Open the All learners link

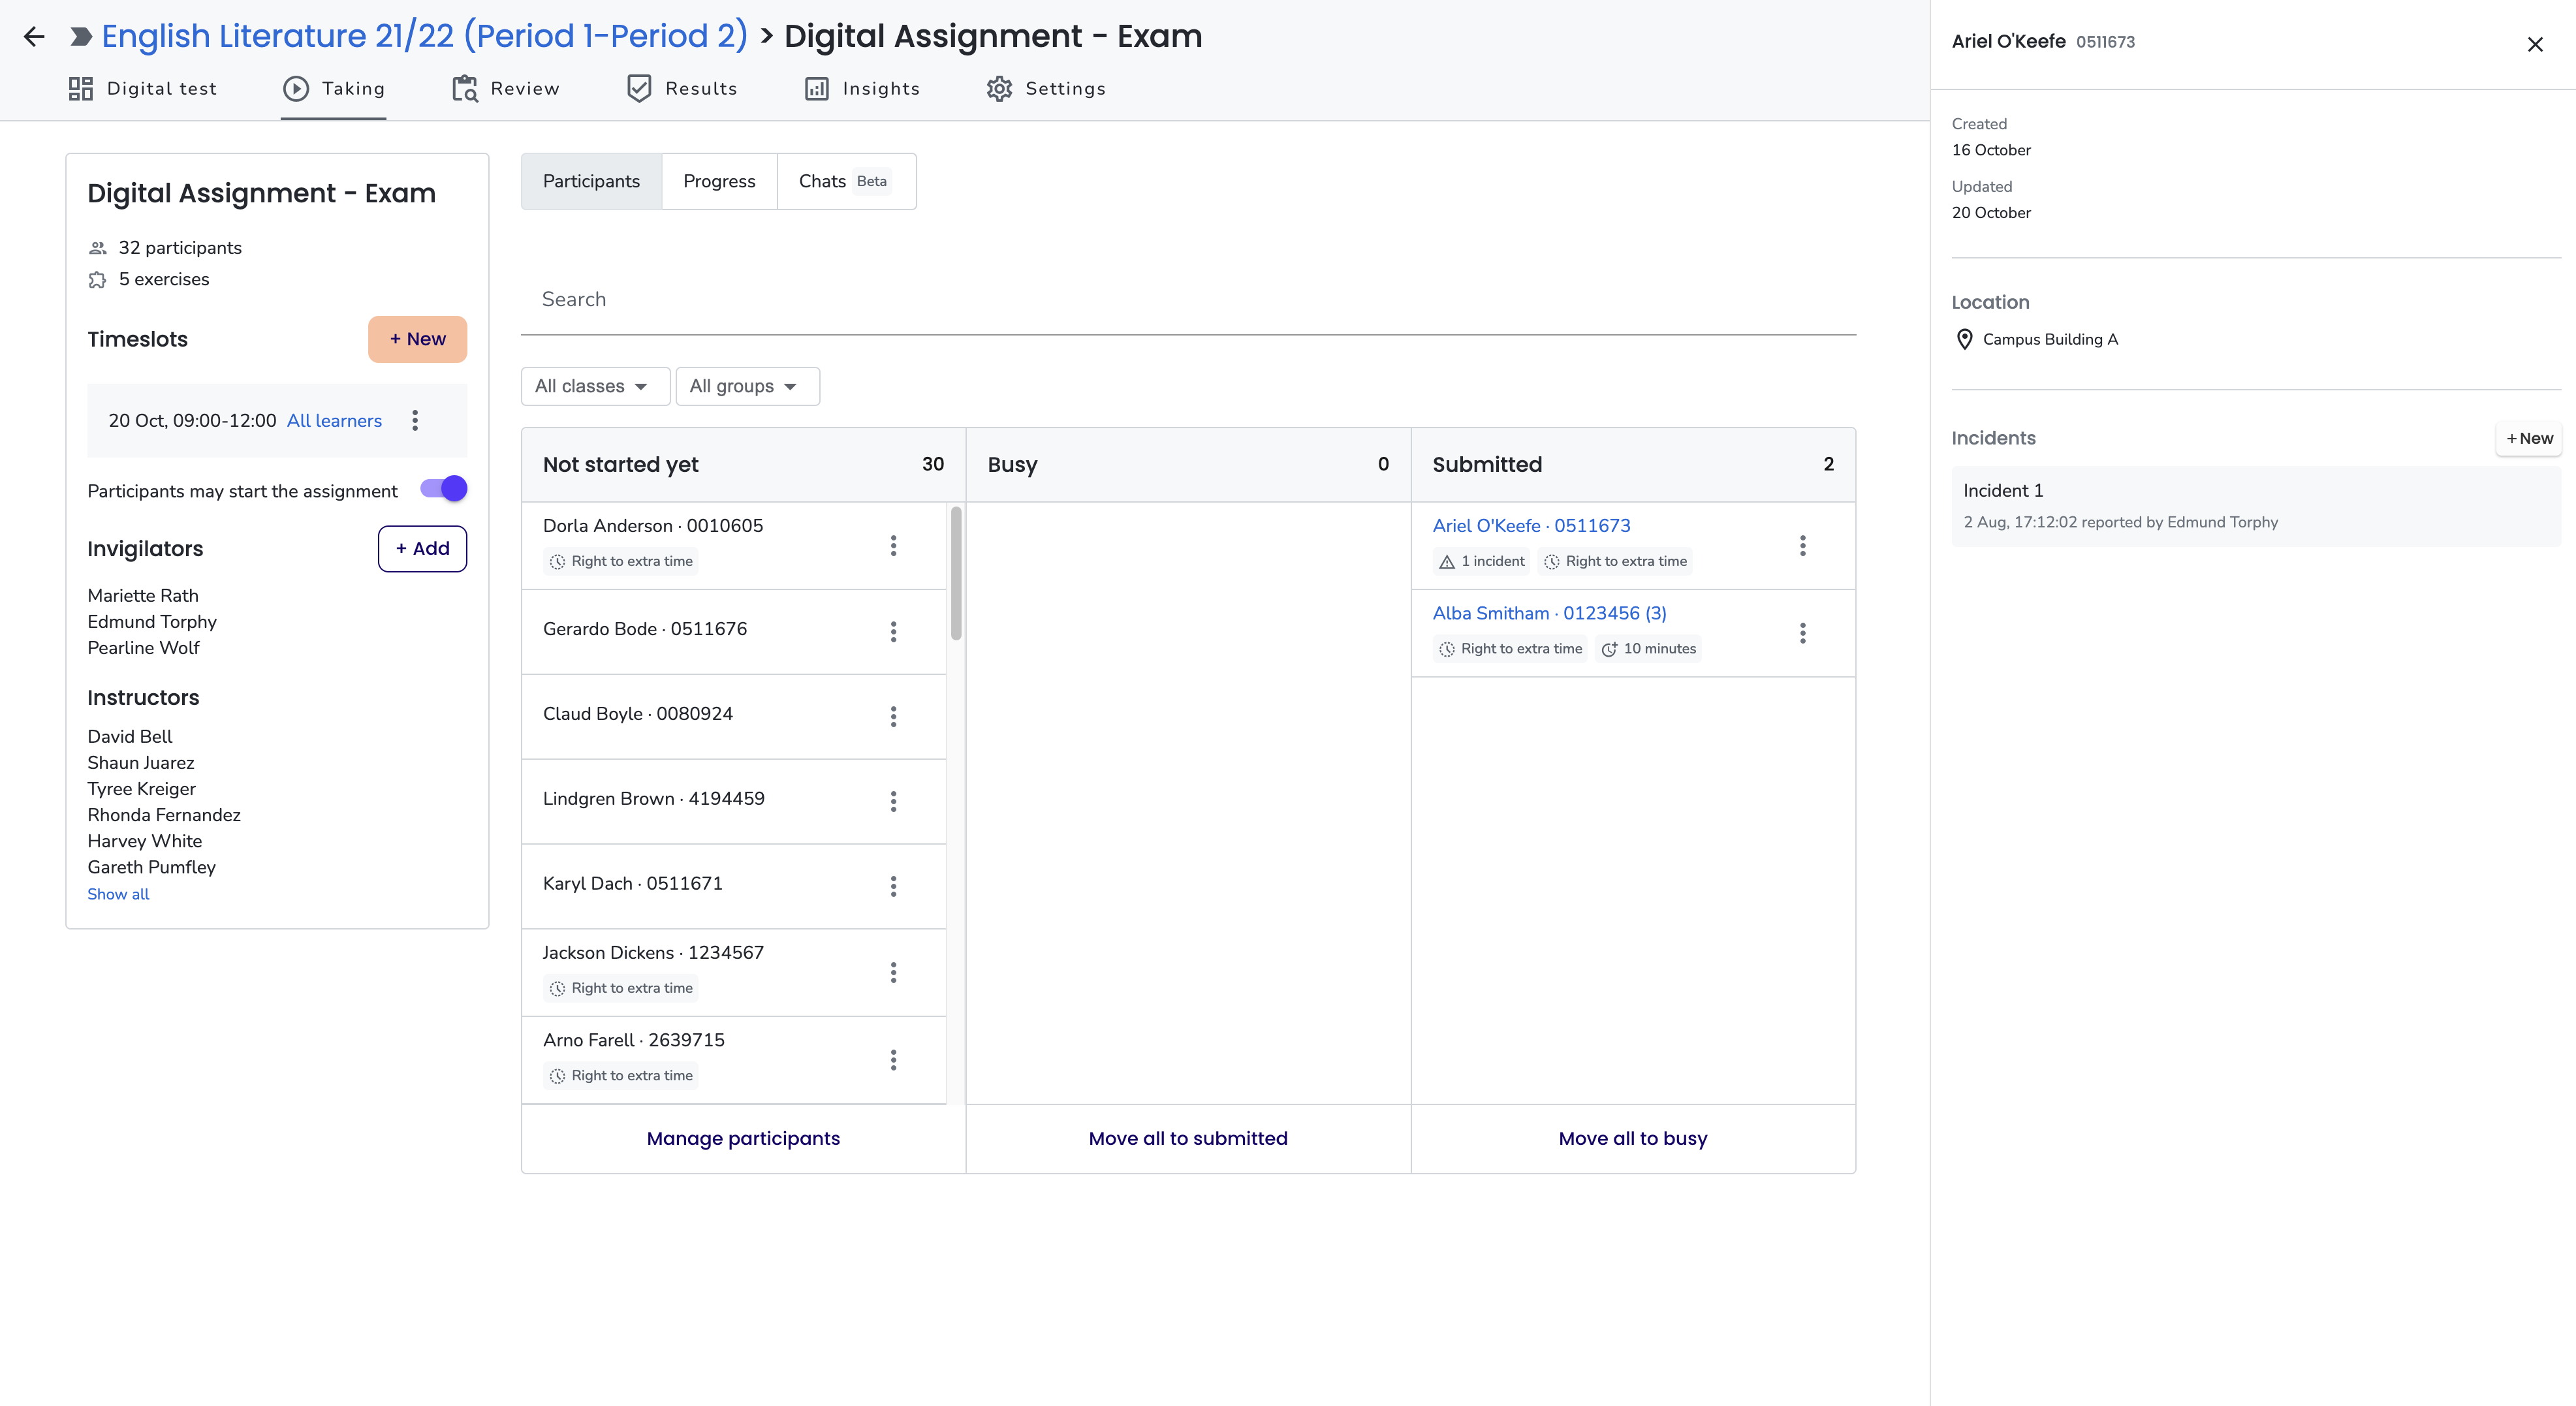(334, 421)
